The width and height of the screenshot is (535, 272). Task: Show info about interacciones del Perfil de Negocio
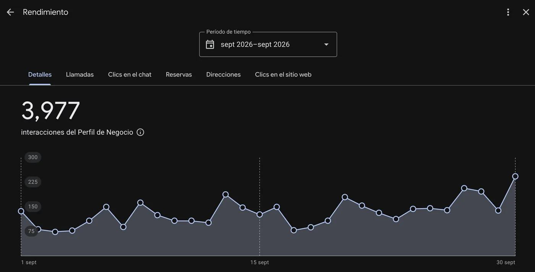(140, 132)
